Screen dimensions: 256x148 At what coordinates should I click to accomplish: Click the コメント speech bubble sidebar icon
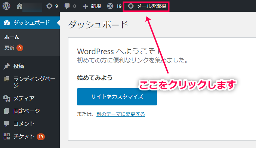tap(7, 124)
